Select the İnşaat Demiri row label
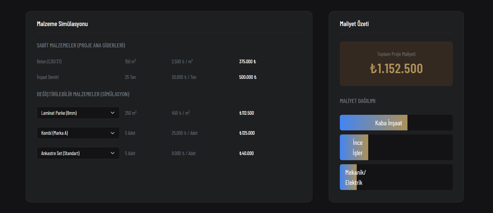Viewport: 493px width, 213px height. click(48, 77)
